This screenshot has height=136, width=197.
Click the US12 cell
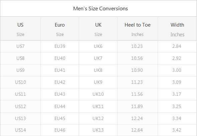20,106
